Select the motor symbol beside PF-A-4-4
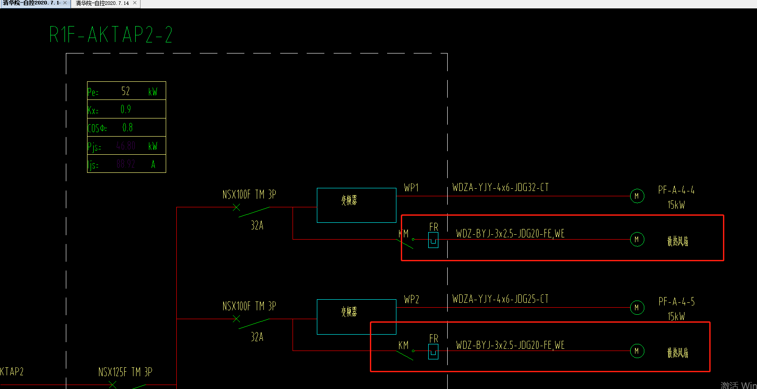The height and width of the screenshot is (389, 757). [x=637, y=196]
